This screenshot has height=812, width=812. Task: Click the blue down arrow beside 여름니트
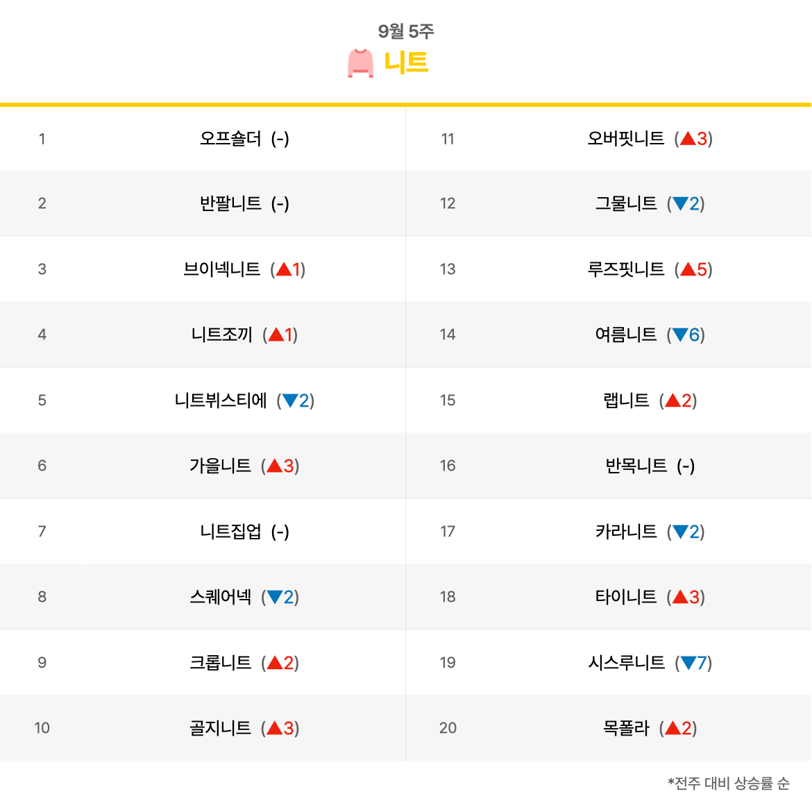(680, 335)
